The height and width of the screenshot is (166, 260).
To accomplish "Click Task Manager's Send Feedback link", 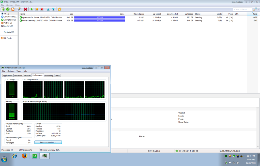I will (x=87, y=68).
